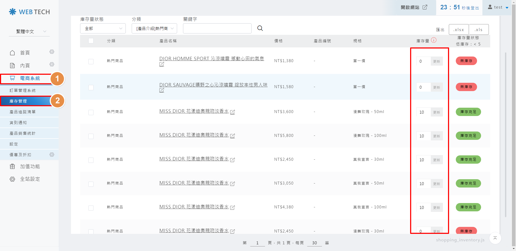Screen dimensions: 516x251
Task: Open the 庫存量狀態 dropdown showing 全部
Action: pyautogui.click(x=103, y=28)
